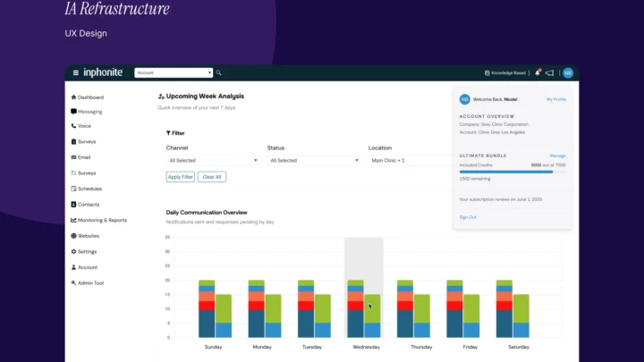Click the Filter funnel icon
This screenshot has height=362, width=644.
(x=168, y=133)
